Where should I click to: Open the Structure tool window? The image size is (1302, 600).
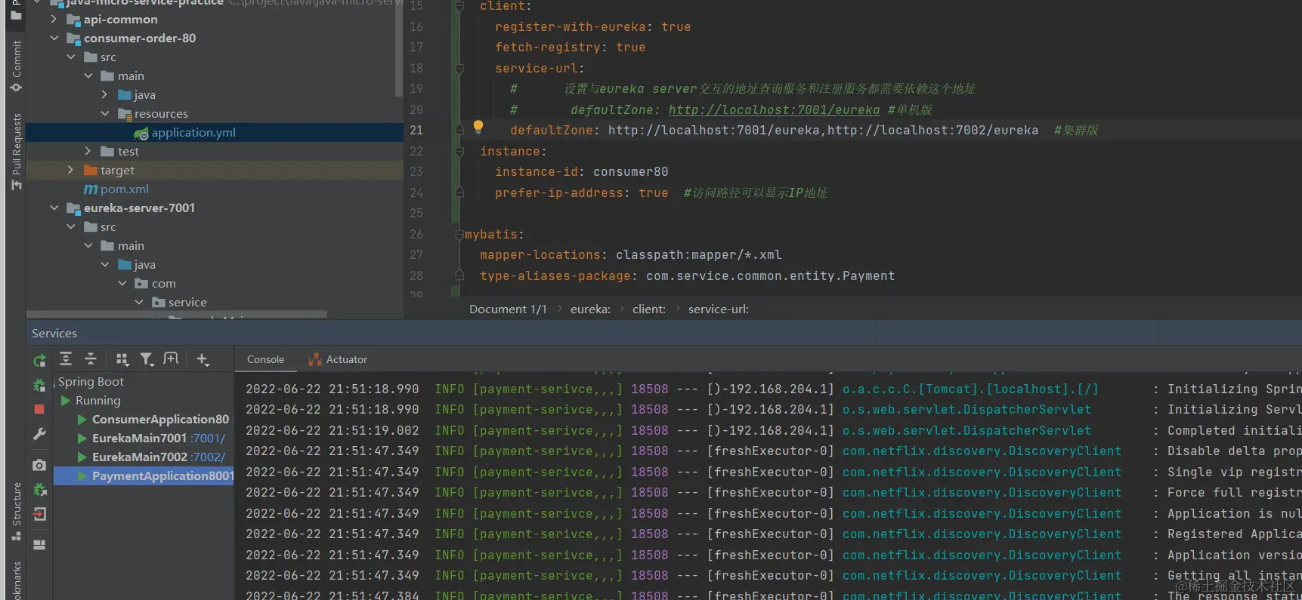[x=16, y=511]
